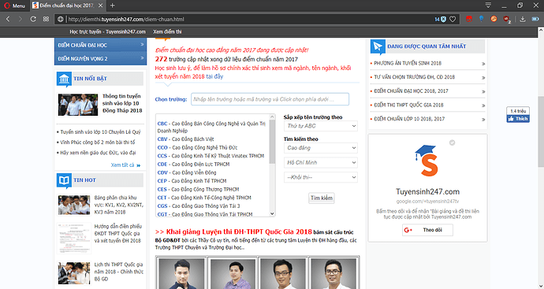Select CEP - Cao Đẳng Kinh Tế TPHCM
The height and width of the screenshot is (289, 544).
(x=192, y=180)
